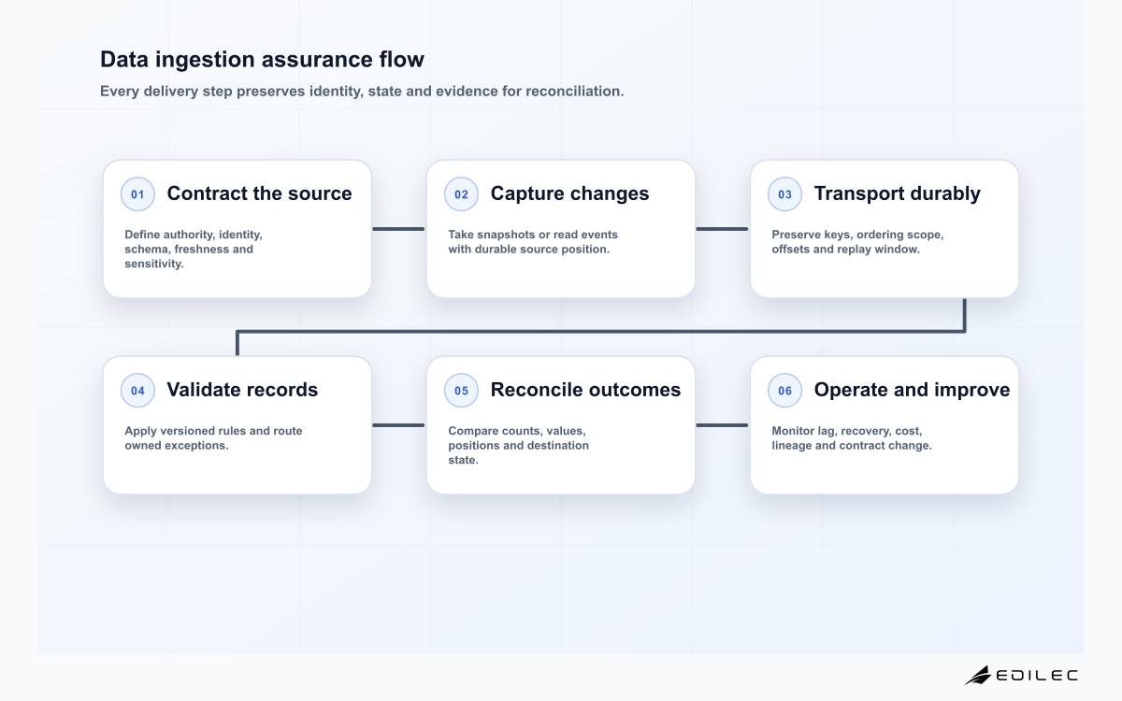Click the Data ingestion assurance flow title
Image resolution: width=1122 pixels, height=701 pixels.
tap(262, 60)
